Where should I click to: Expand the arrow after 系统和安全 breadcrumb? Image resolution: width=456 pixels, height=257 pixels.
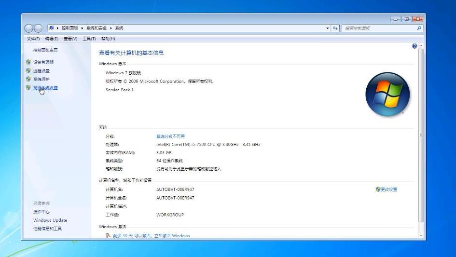click(x=111, y=28)
